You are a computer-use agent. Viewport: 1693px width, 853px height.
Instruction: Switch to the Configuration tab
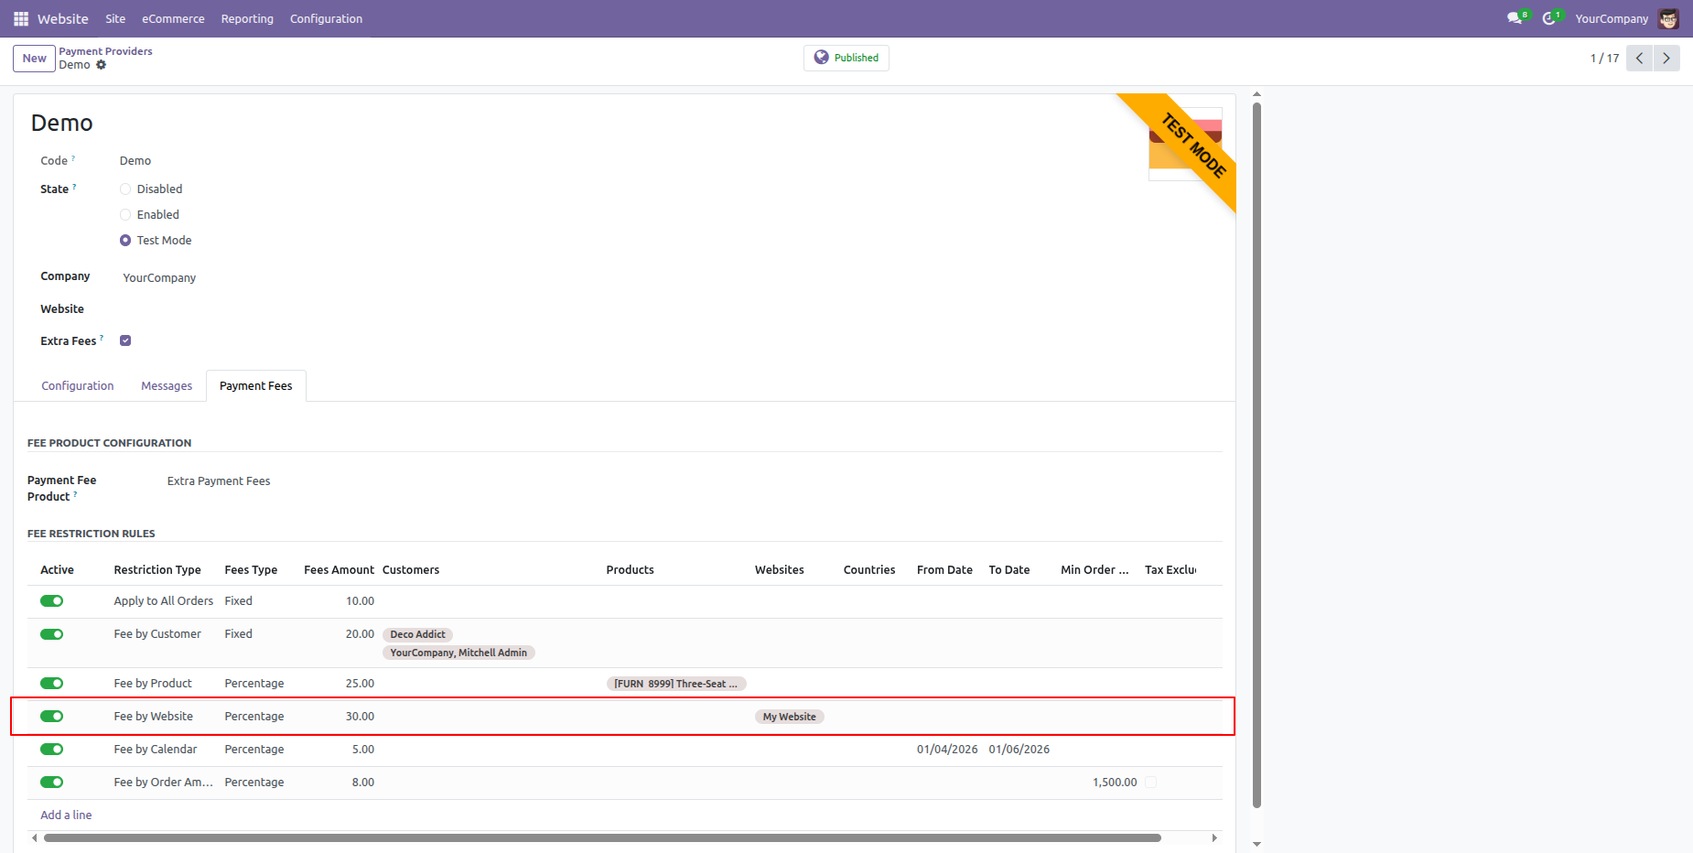tap(78, 386)
